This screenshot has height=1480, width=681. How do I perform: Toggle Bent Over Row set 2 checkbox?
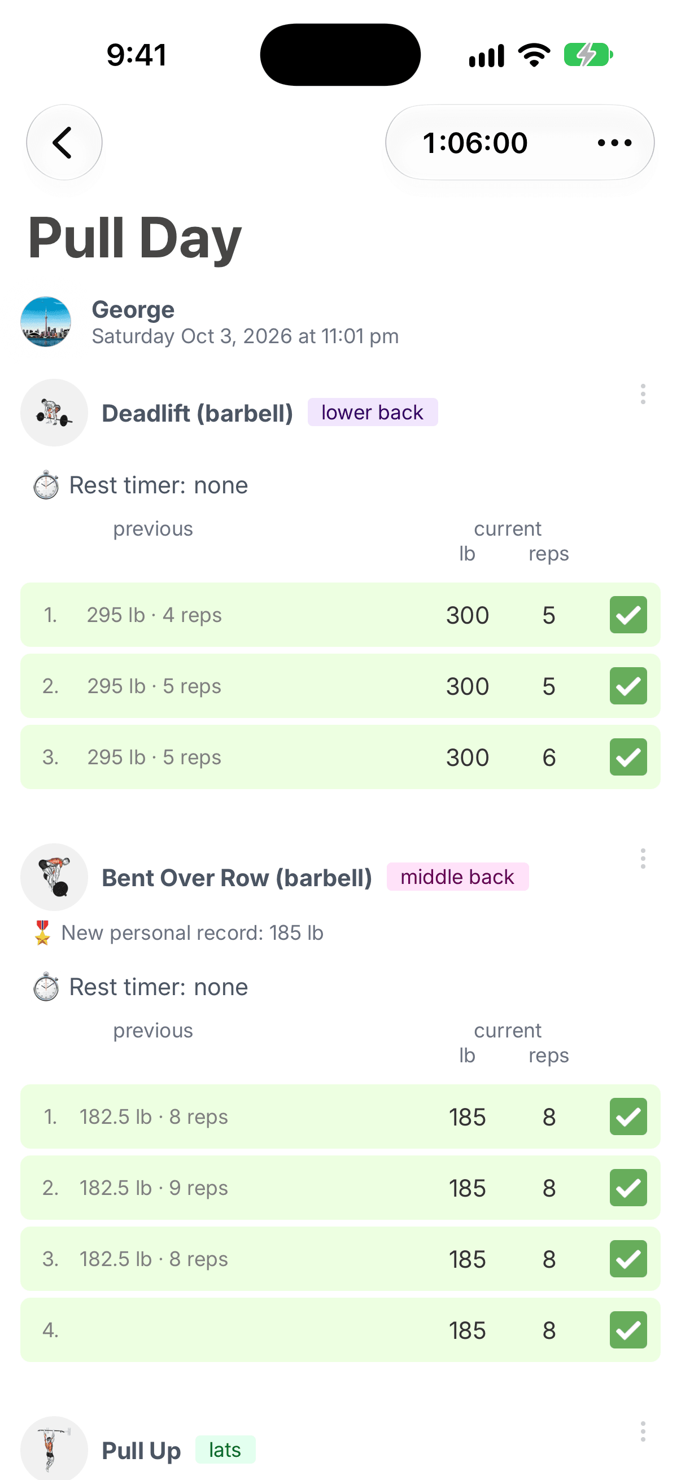pos(628,1188)
